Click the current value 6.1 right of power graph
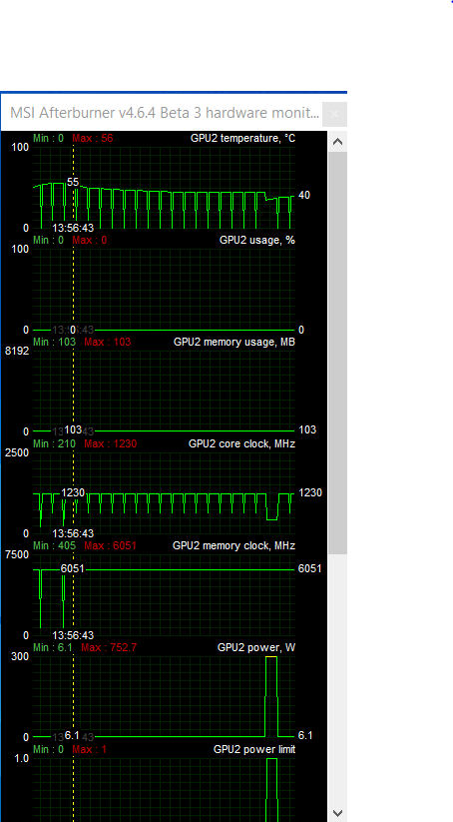 tap(305, 735)
